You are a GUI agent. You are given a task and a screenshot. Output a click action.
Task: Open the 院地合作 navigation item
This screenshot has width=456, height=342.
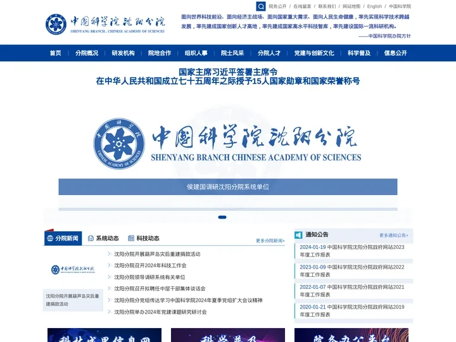pos(160,53)
